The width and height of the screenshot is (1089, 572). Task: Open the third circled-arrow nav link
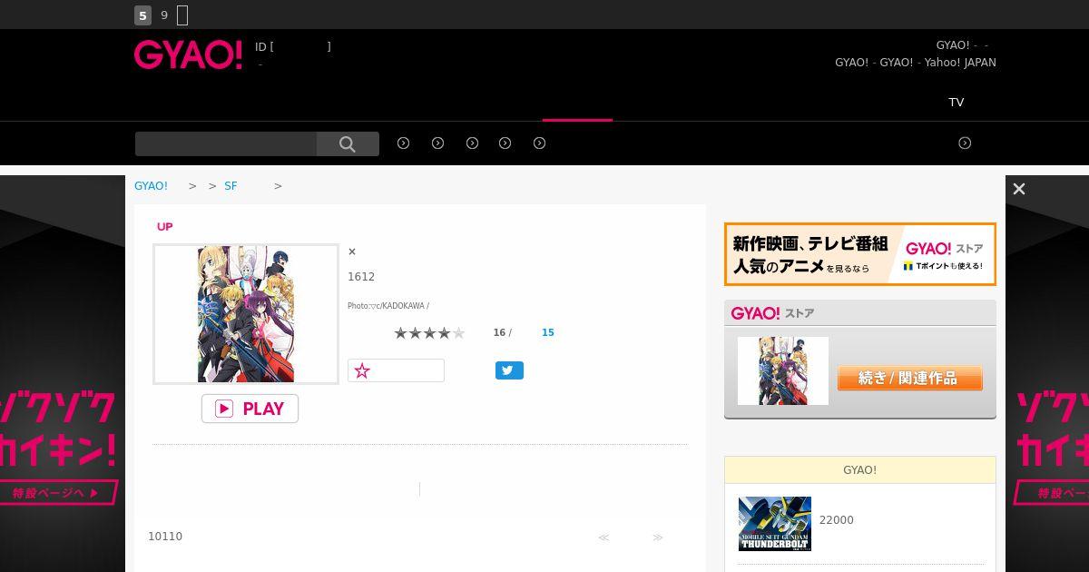click(x=472, y=143)
